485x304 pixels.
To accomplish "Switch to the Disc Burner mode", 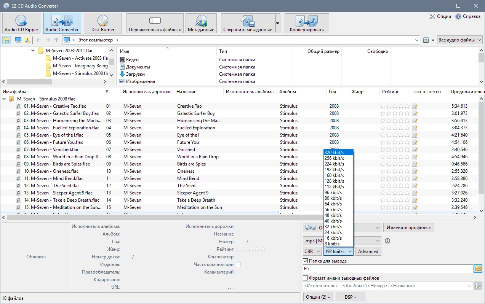I will tap(103, 23).
